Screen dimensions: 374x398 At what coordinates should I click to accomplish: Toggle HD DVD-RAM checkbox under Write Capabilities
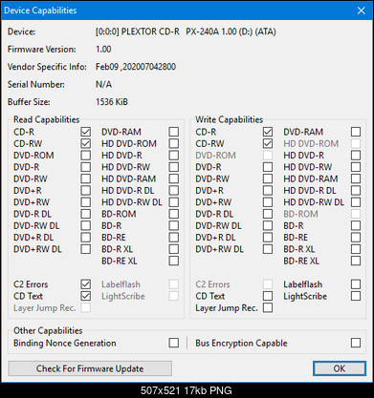point(356,178)
